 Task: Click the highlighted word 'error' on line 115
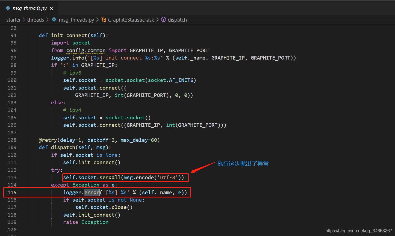coord(92,193)
